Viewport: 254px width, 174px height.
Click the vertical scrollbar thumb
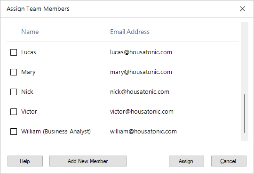coord(245,113)
